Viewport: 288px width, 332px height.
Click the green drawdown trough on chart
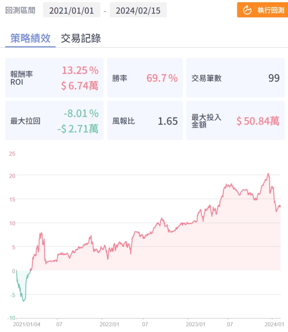point(24,301)
